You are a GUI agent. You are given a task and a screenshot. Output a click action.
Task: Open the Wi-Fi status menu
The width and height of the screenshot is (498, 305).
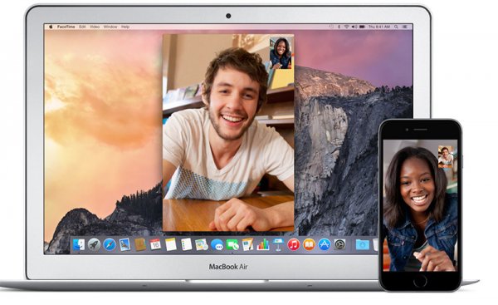[x=346, y=27]
